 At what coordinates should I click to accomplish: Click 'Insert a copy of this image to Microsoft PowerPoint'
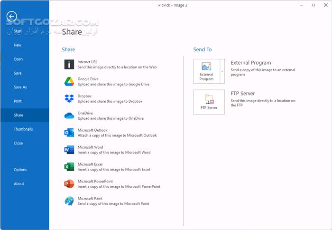point(119,187)
